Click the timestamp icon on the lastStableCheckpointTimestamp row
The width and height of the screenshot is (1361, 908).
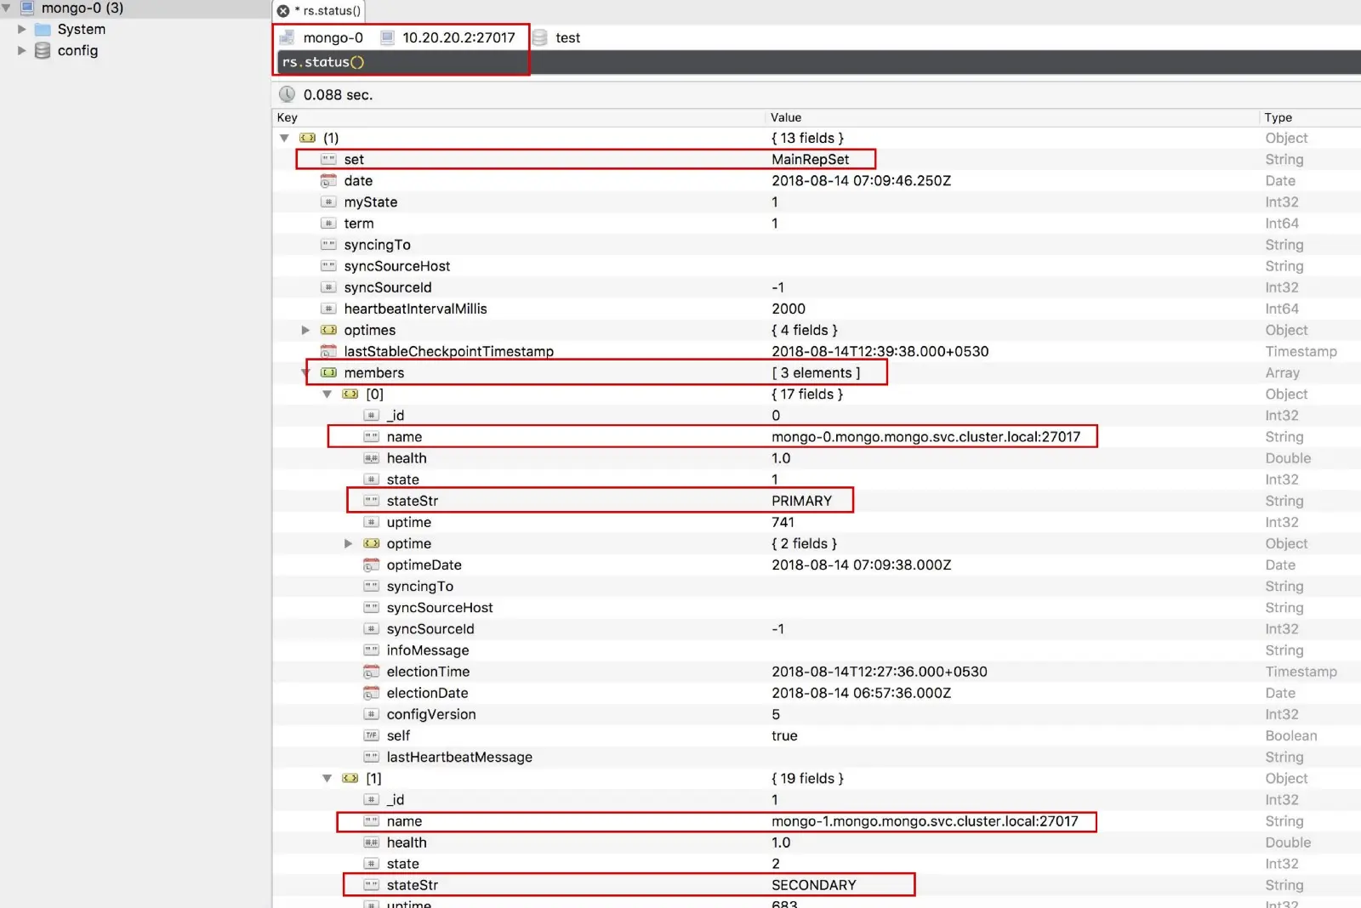tap(328, 351)
